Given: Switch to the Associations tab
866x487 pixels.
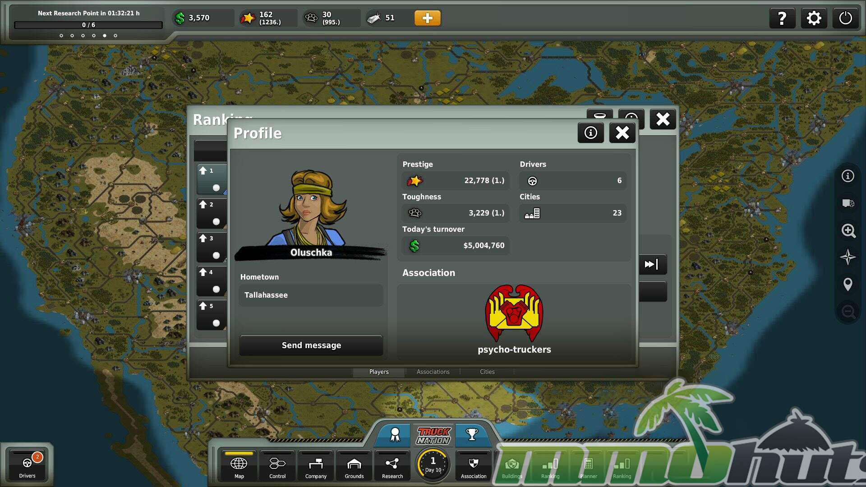Looking at the screenshot, I should point(433,372).
